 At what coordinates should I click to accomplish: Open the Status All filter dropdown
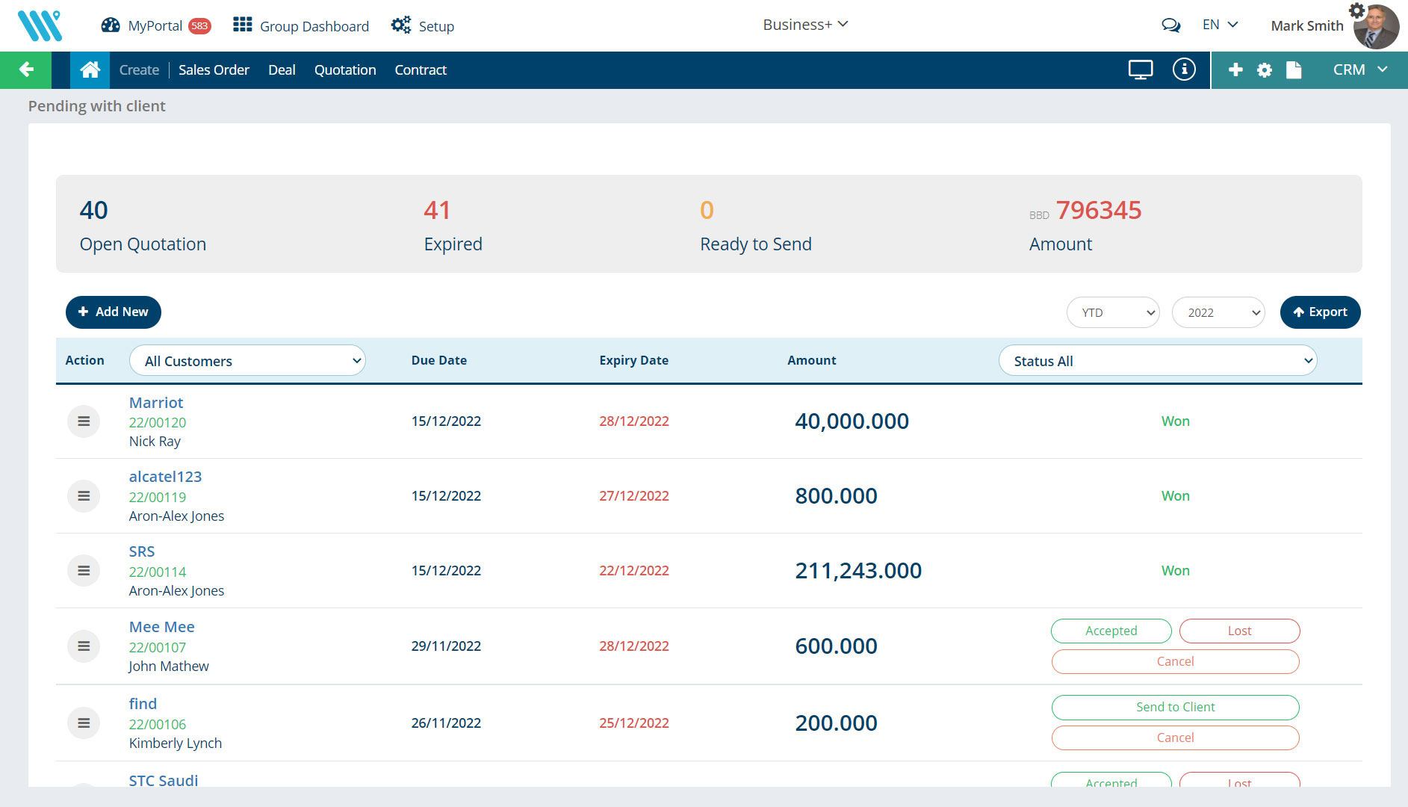point(1157,361)
